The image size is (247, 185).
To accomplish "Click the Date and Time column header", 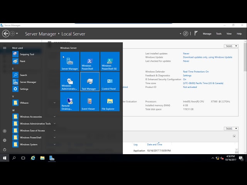I will coord(154,145).
